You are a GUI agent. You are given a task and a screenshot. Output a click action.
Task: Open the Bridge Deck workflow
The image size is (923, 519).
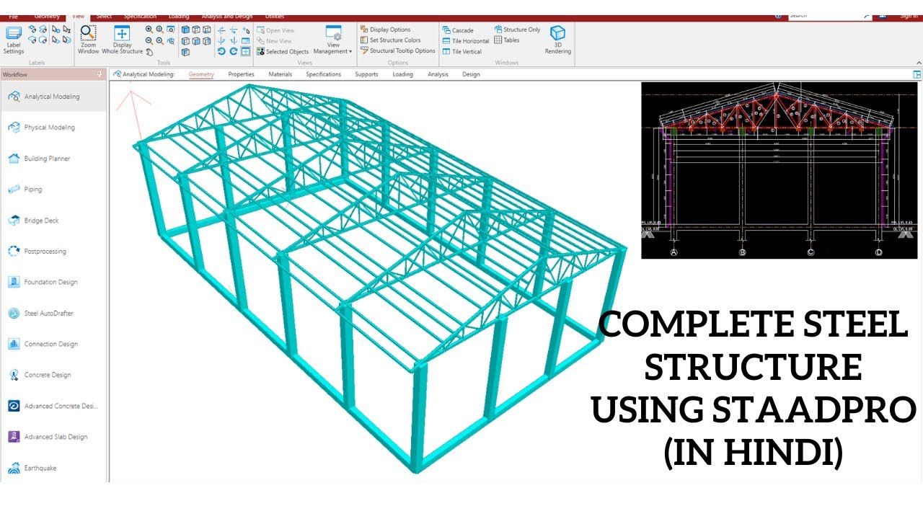pos(53,221)
